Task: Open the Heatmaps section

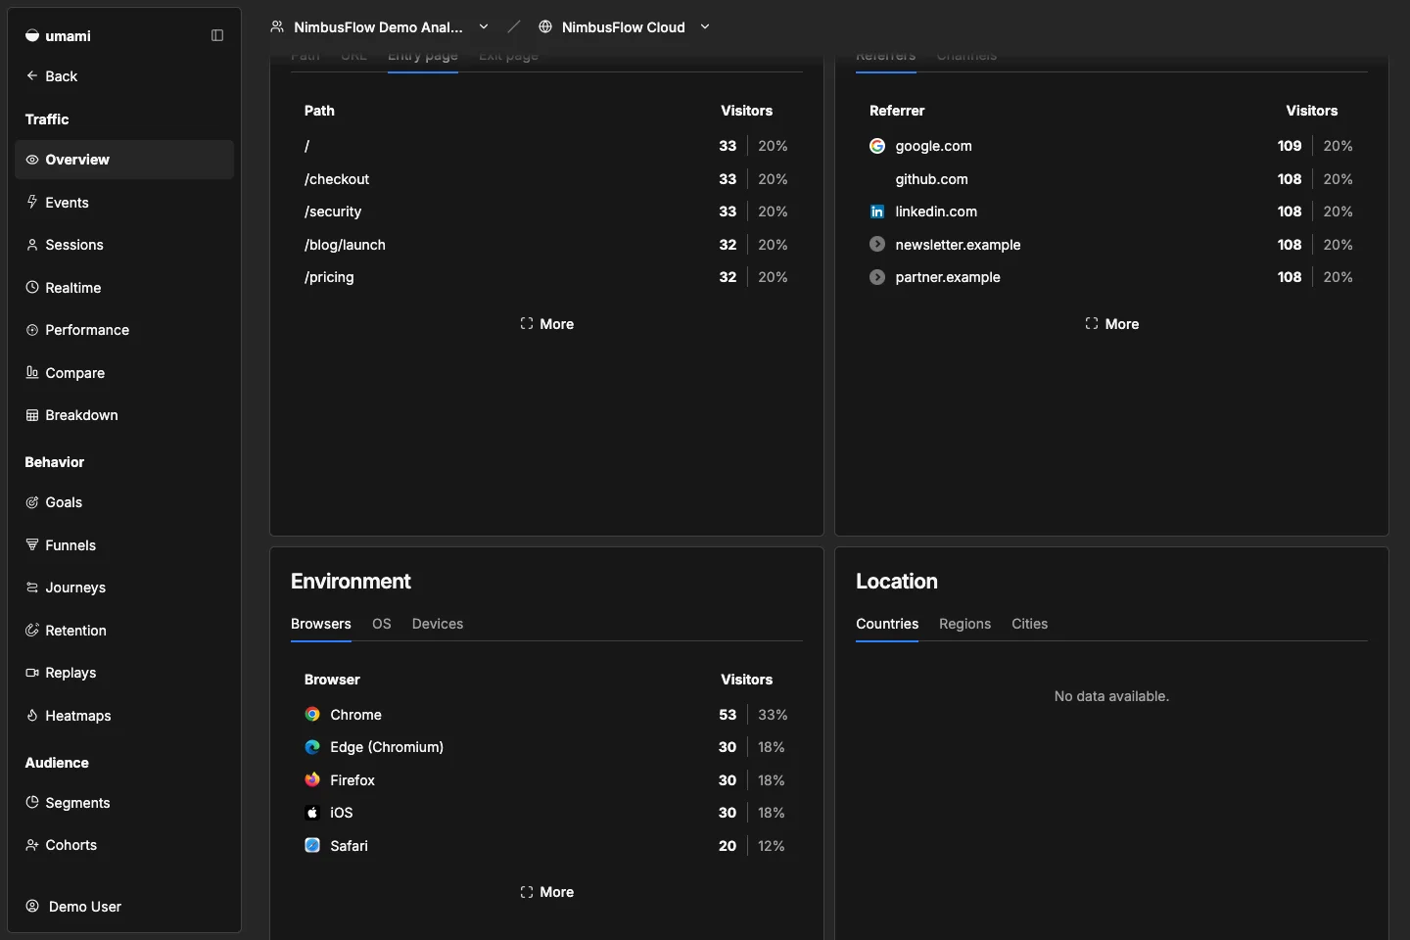Action: pos(124,715)
